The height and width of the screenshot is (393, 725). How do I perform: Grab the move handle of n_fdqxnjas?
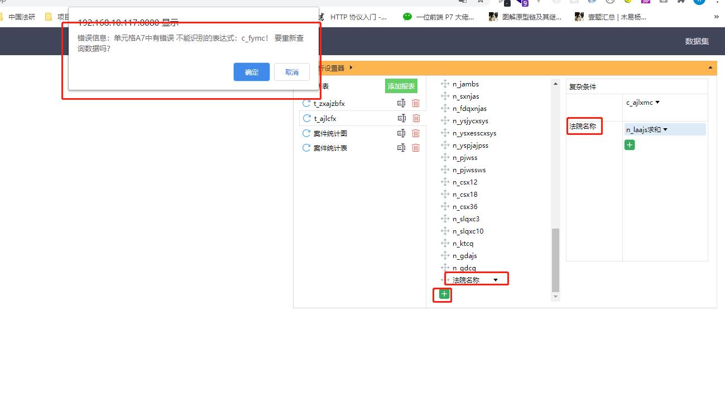point(445,108)
